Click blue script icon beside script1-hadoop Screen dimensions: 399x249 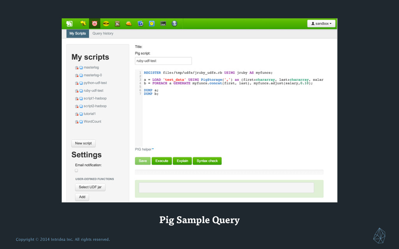(x=81, y=98)
